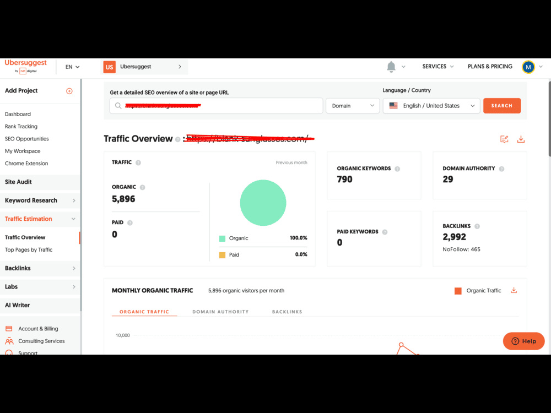Go to PLANS & PRICING
This screenshot has height=413, width=551.
490,67
